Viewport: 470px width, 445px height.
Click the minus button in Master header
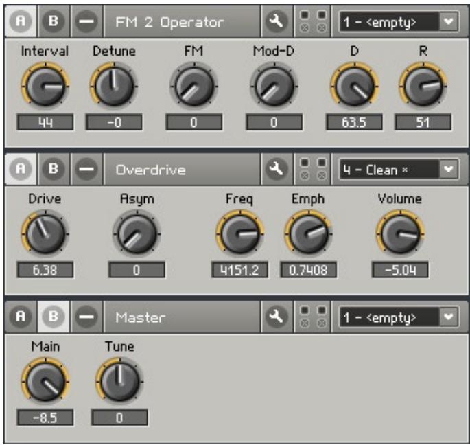point(86,317)
